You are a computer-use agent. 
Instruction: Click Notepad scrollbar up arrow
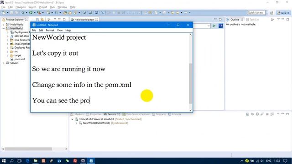191,35
